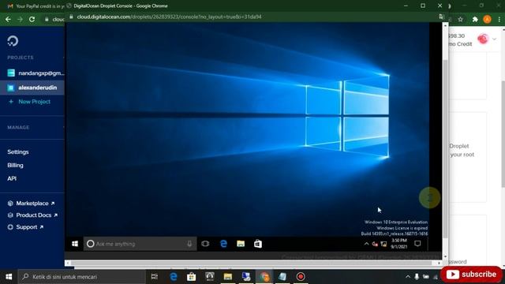505x284 pixels.
Task: Open Task View in the remote console taskbar
Action: 205,244
